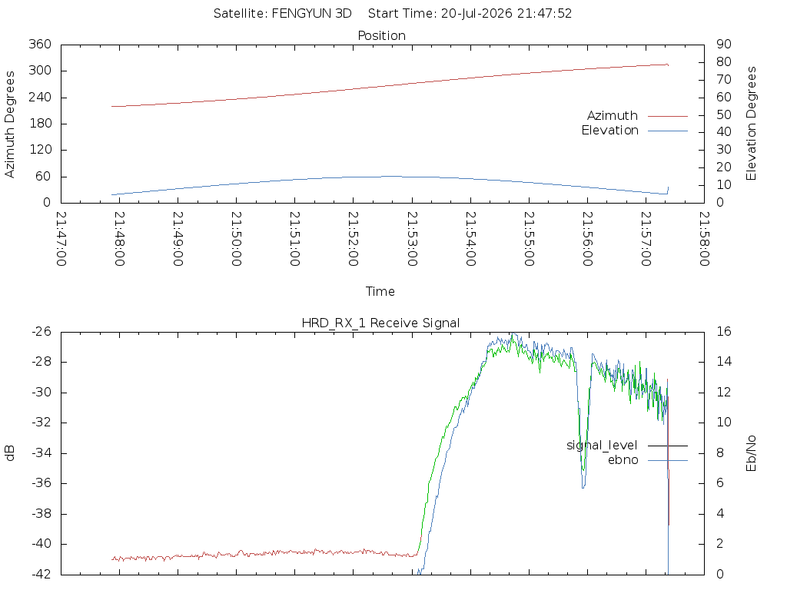The width and height of the screenshot is (787, 590).
Task: Click the 80 elevation axis value
Action: (x=724, y=61)
